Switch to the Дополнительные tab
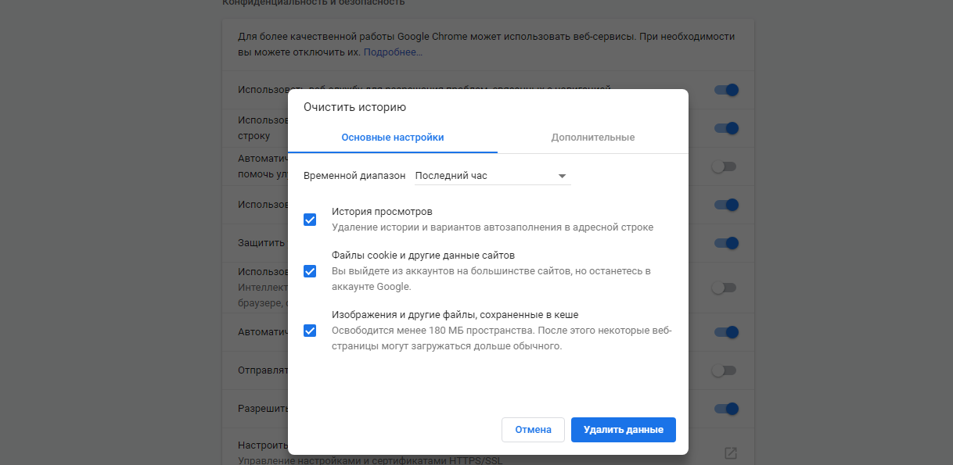 pos(593,138)
